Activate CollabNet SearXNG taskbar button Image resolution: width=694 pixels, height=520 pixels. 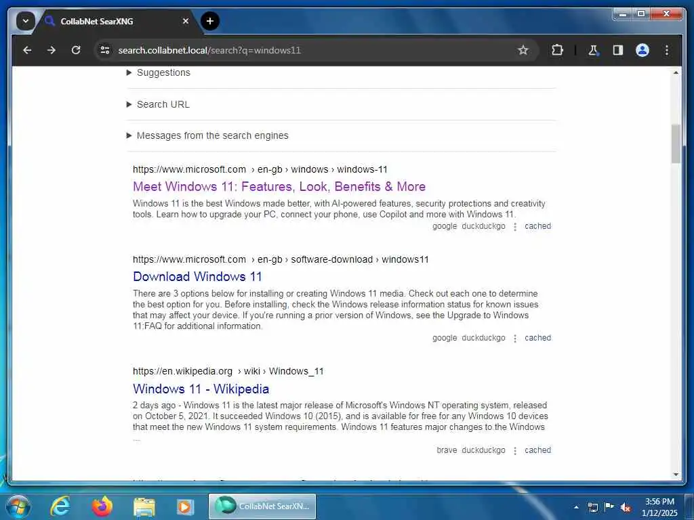[262, 506]
